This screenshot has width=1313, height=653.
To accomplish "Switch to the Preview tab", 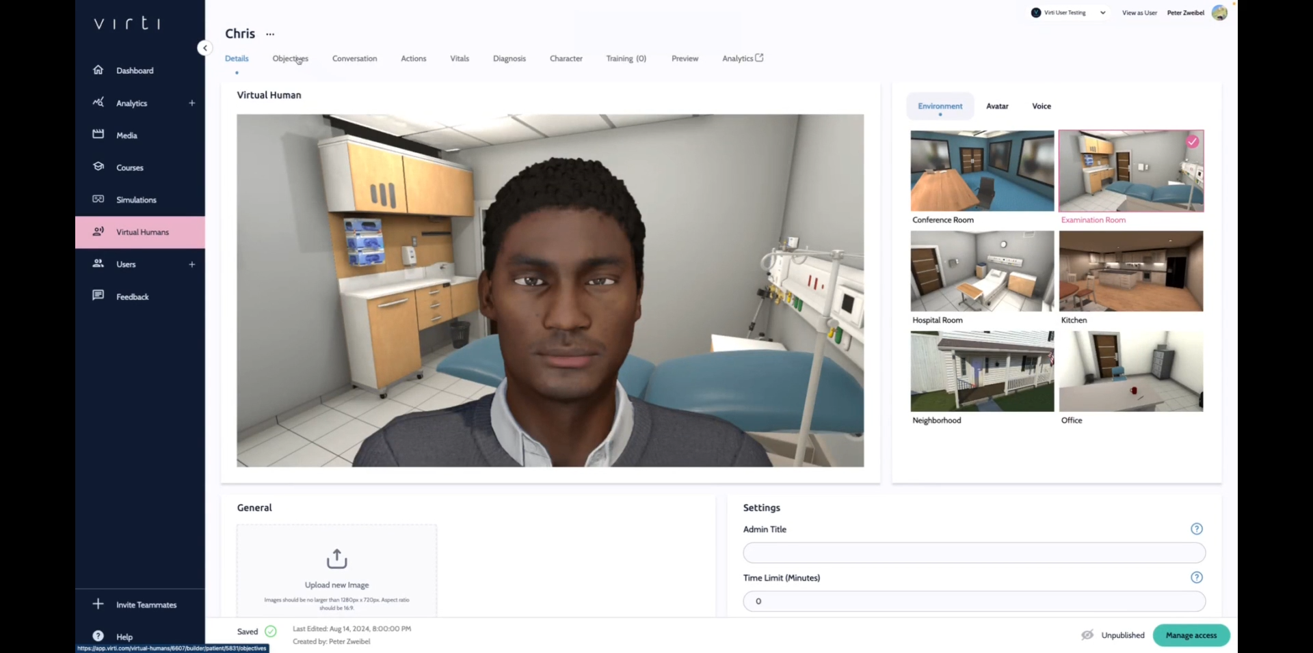I will [685, 59].
